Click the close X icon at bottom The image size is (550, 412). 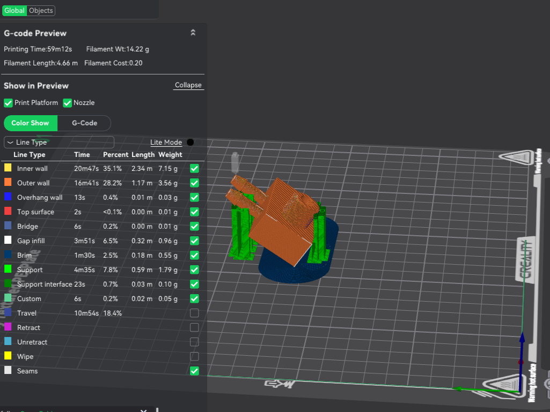[143, 410]
